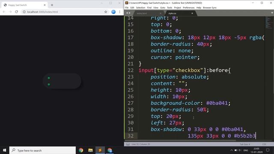The image size is (274, 154).
Task: Open Sublime Text from the taskbar
Action: pyautogui.click(x=100, y=150)
